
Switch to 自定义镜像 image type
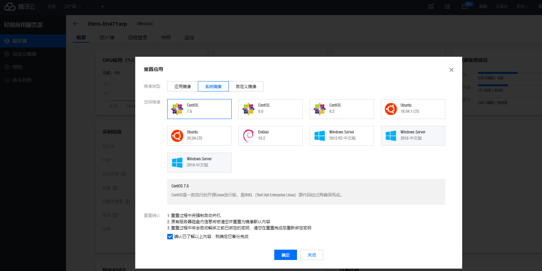(246, 86)
